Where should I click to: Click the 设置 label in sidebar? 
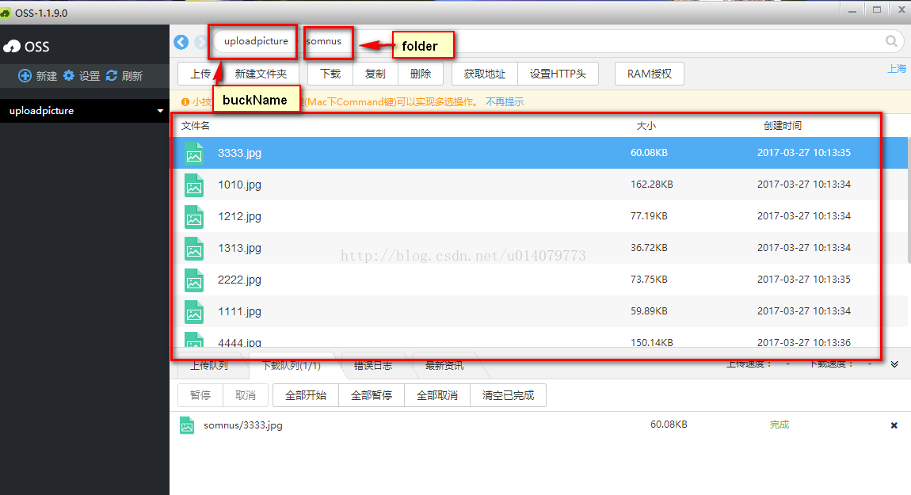[90, 76]
